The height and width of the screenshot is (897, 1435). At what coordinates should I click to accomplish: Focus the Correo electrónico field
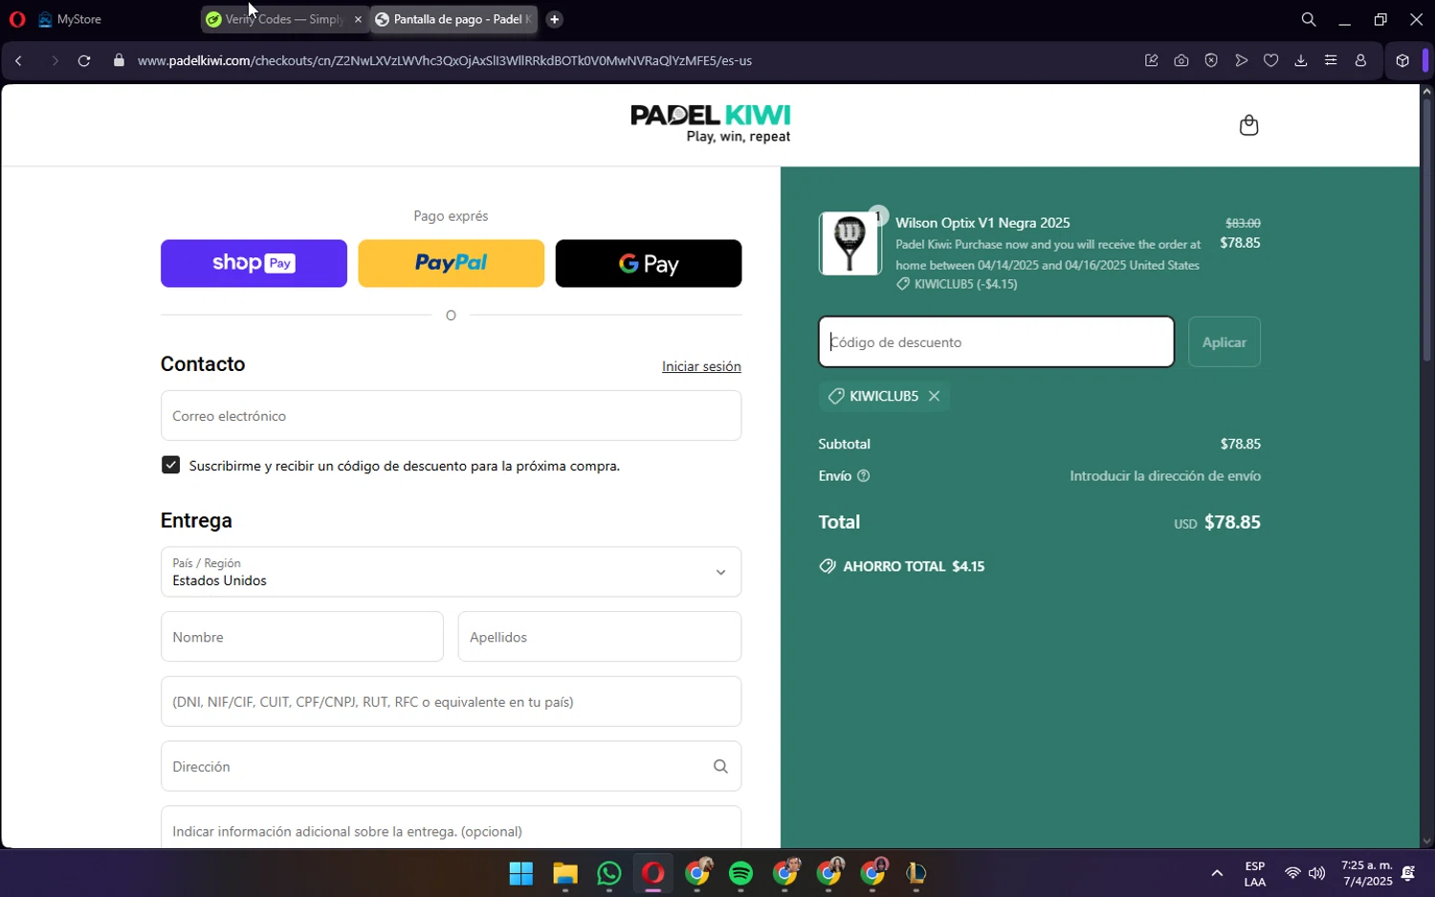tap(451, 415)
